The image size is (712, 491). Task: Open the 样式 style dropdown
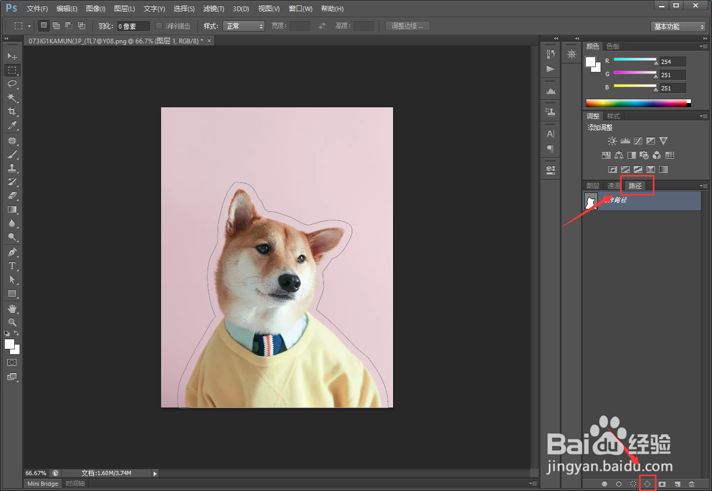tap(243, 26)
